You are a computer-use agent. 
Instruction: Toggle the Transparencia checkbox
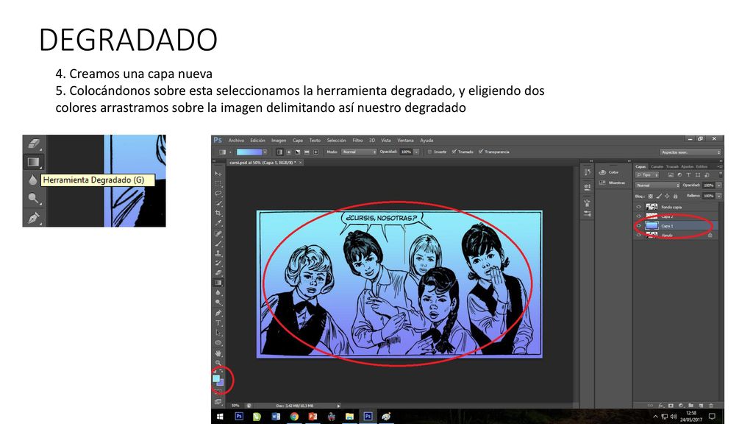click(481, 152)
